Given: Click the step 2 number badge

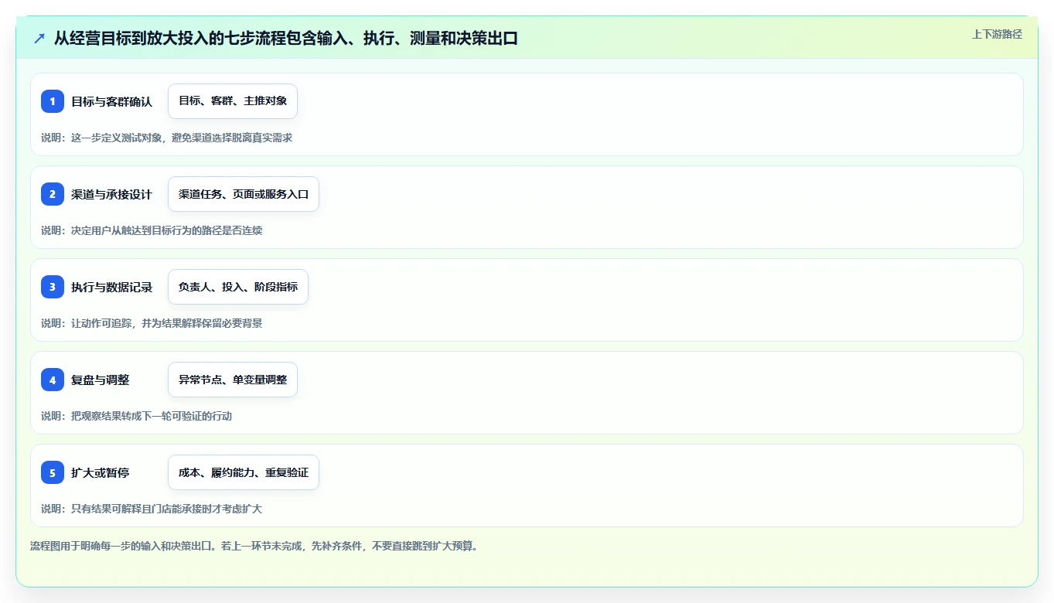Looking at the screenshot, I should pos(53,194).
